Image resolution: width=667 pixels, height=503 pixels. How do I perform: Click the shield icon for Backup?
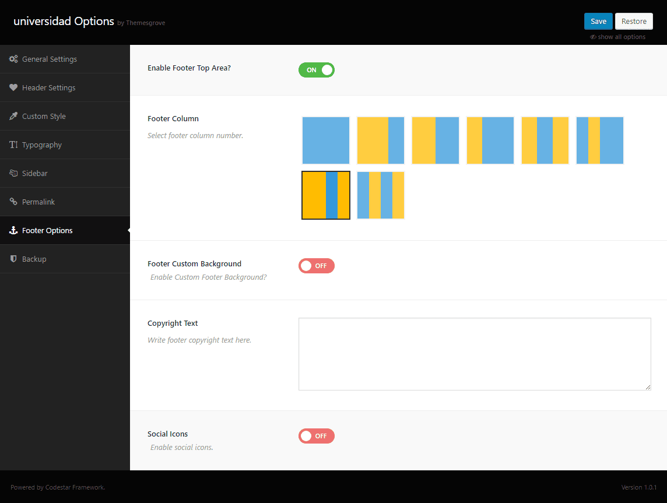point(13,259)
